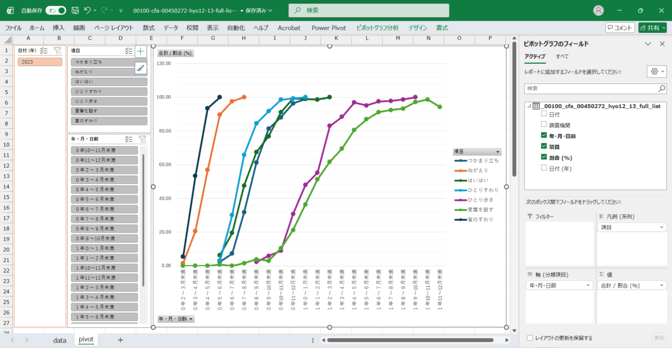Click the undo icon in title bar
Viewport: 672px width, 348px height.
point(87,10)
